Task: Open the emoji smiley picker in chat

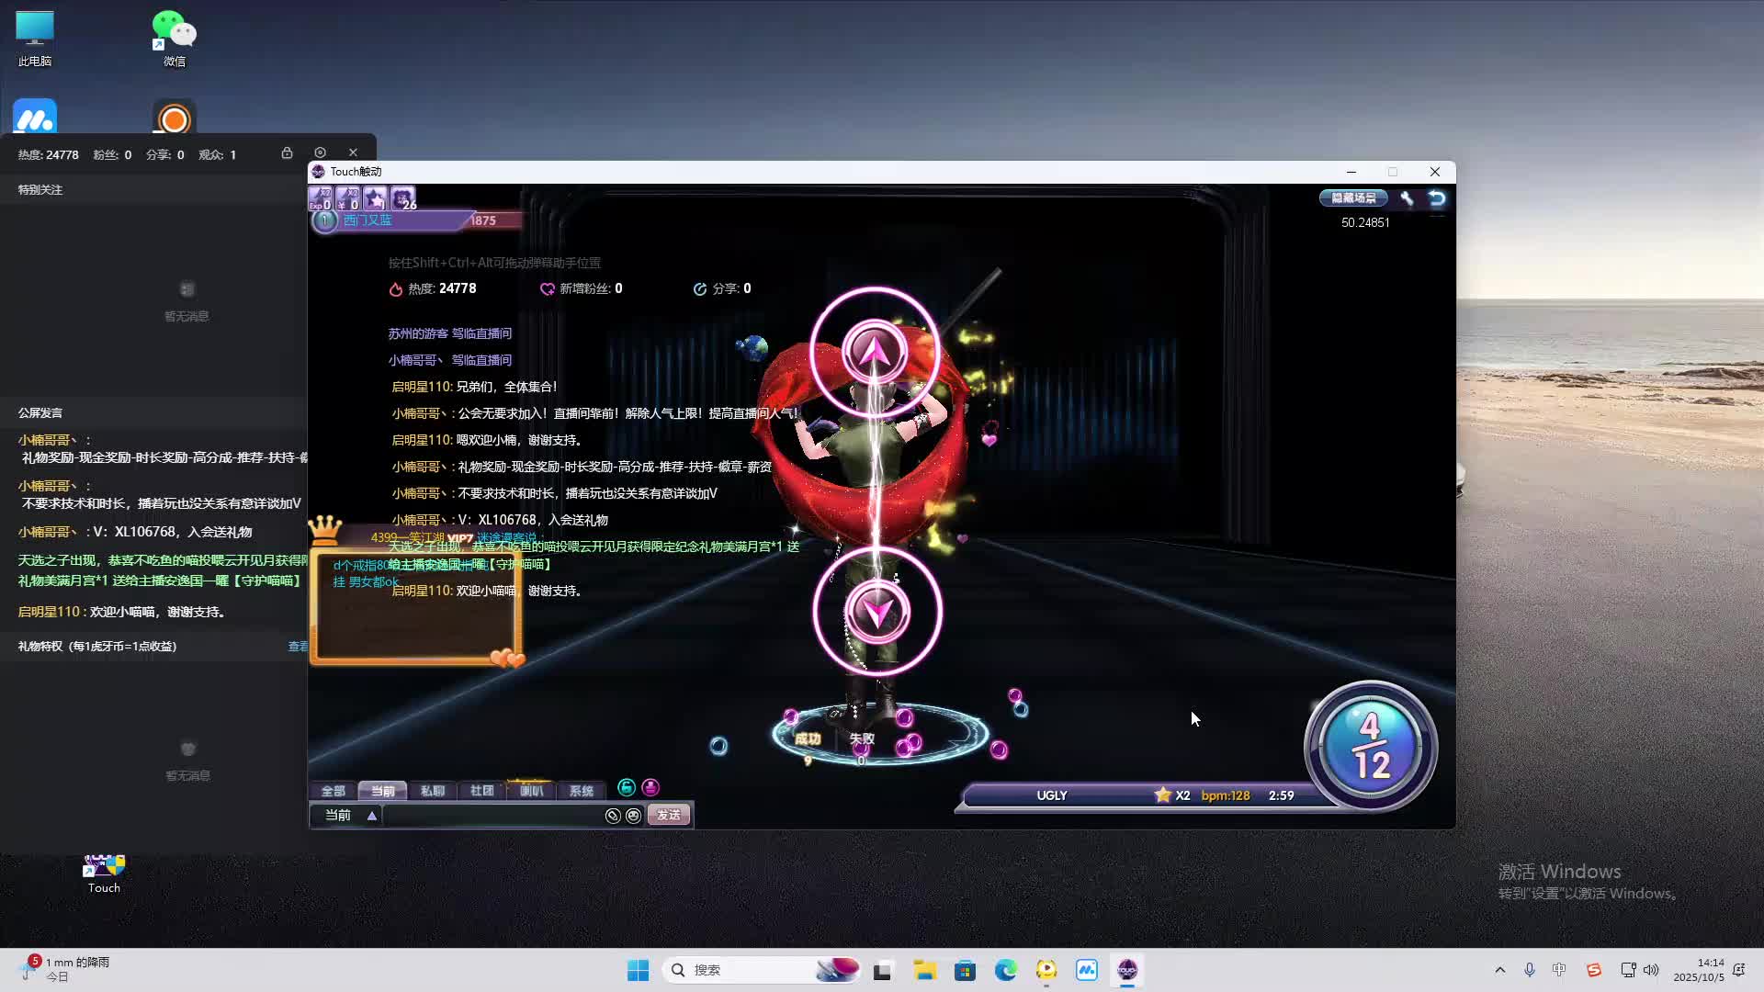Action: point(633,816)
